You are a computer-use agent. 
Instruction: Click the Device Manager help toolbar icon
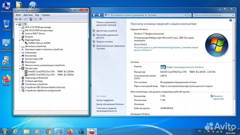pyautogui.click(x=31, y=19)
